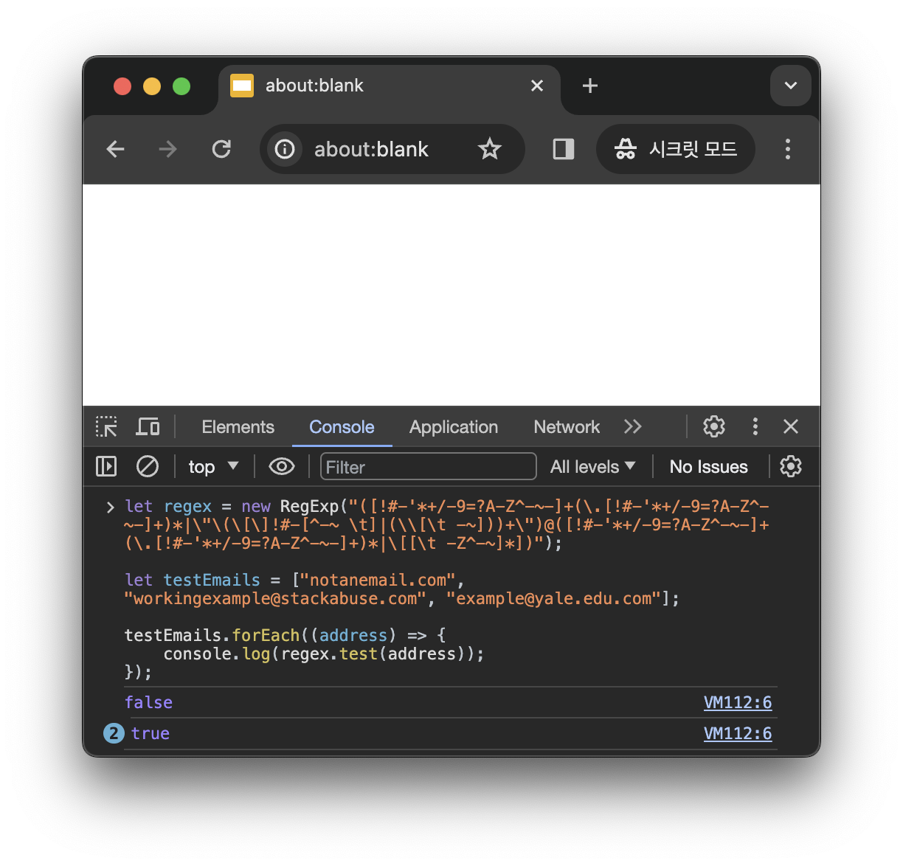Show more DevTools tabs

tap(632, 427)
